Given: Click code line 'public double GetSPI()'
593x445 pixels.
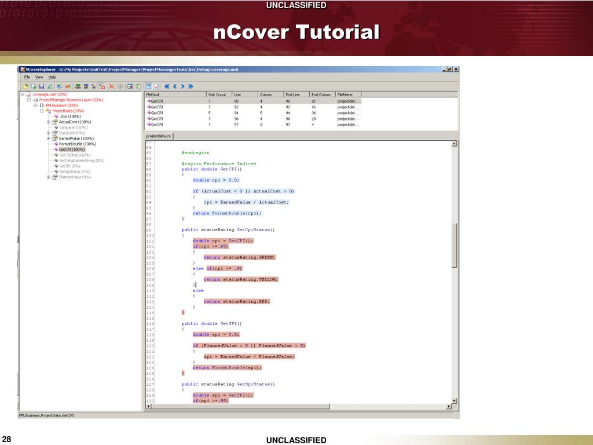Looking at the screenshot, I should coord(212,323).
